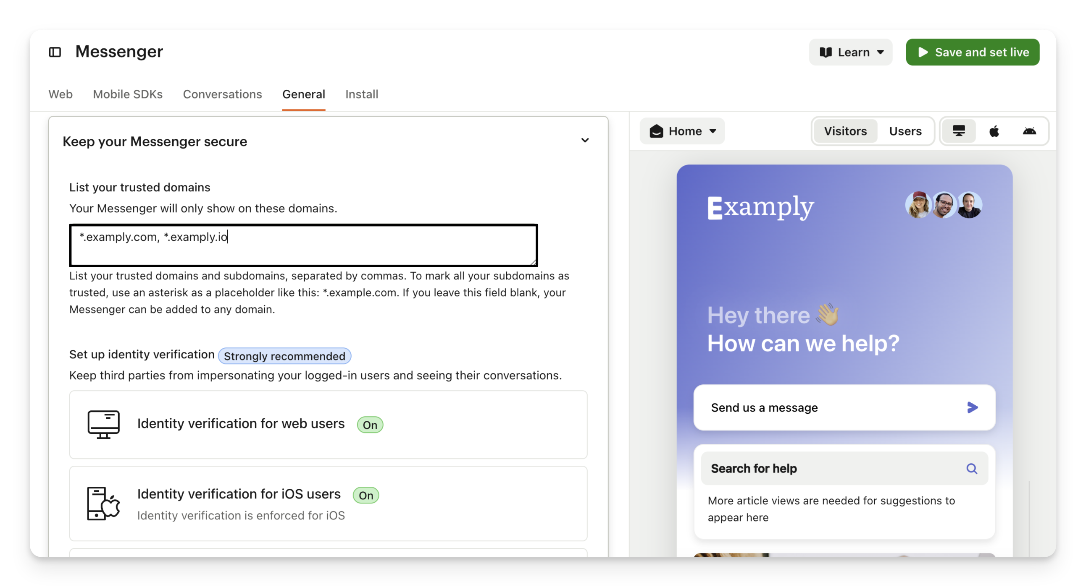
Task: Switch preview to Apple iOS icon
Action: (x=994, y=131)
